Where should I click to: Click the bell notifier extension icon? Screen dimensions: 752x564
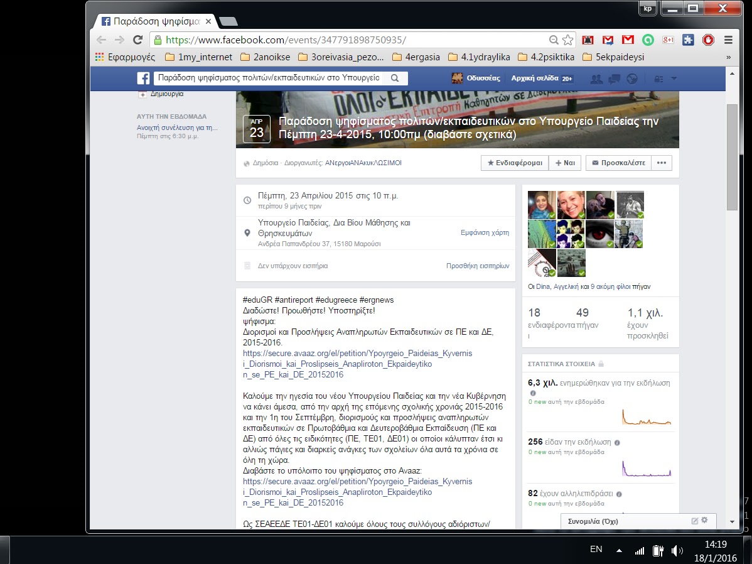(588, 40)
